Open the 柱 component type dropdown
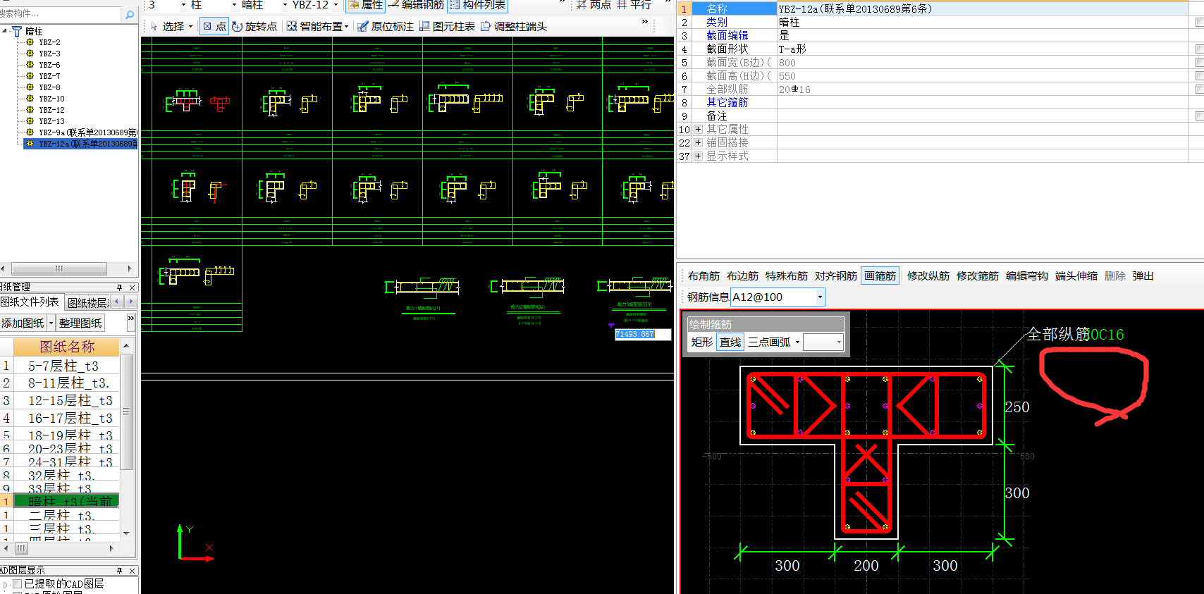This screenshot has width=1204, height=594. coord(234,5)
